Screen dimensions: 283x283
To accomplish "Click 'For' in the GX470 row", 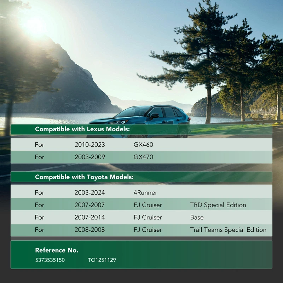I will coord(40,157).
